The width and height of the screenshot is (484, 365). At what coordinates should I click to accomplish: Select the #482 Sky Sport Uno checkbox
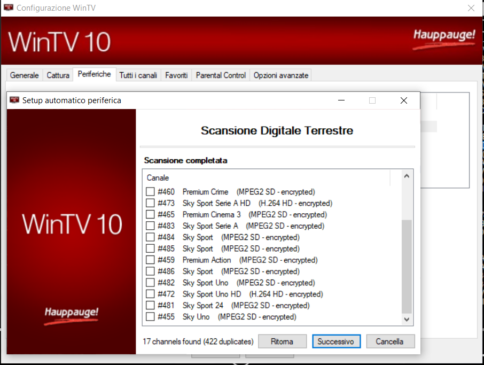tap(150, 283)
